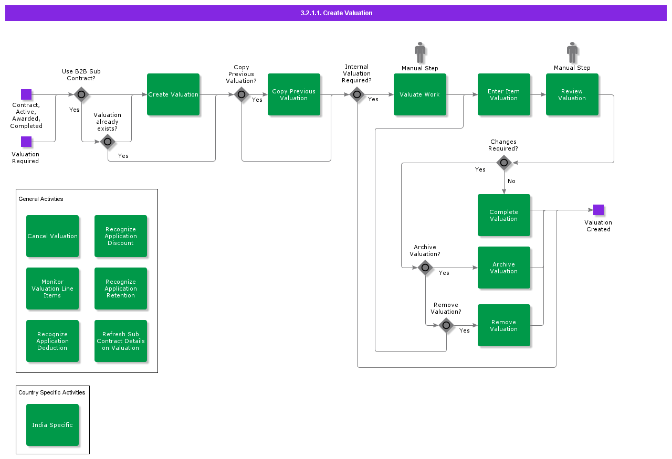
Task: Click the 'Archive Valuation?' gateway diamond
Action: point(425,268)
